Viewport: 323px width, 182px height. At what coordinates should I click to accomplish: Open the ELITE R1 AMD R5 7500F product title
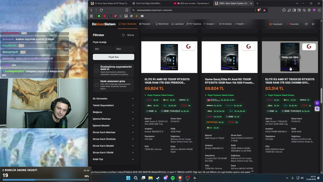pos(167,81)
